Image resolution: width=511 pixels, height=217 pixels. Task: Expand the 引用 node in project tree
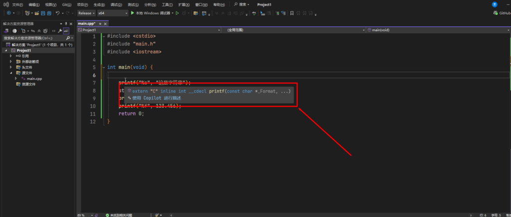click(x=10, y=56)
